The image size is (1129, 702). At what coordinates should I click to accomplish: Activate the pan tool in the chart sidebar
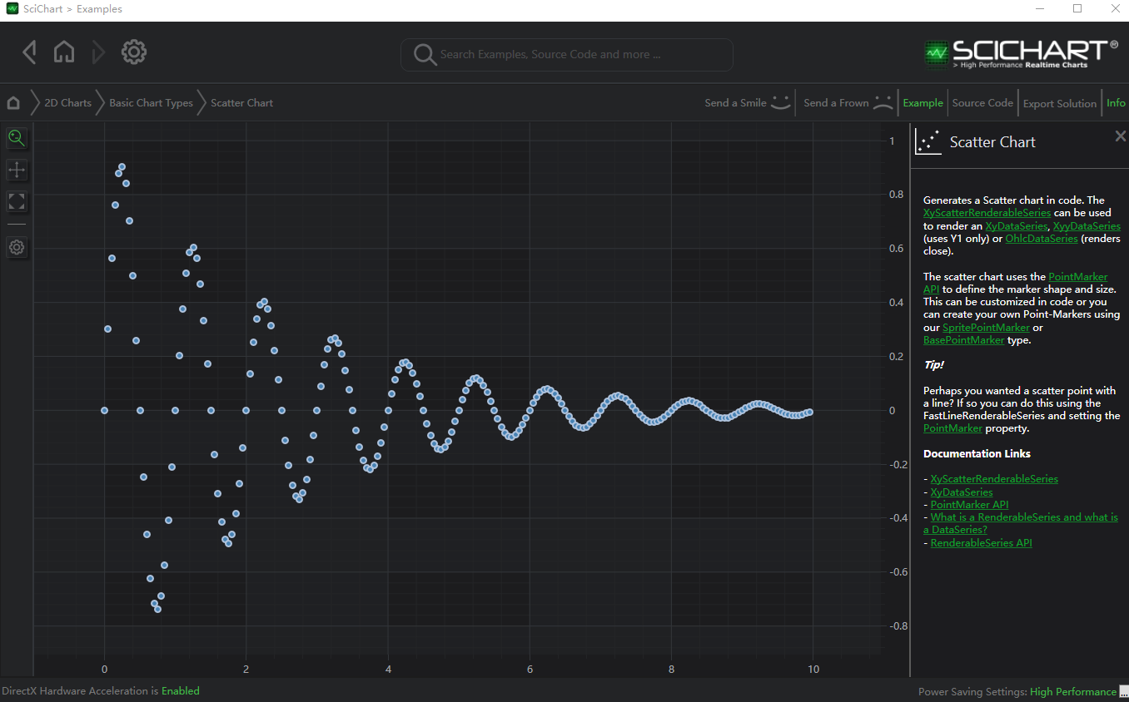click(17, 170)
